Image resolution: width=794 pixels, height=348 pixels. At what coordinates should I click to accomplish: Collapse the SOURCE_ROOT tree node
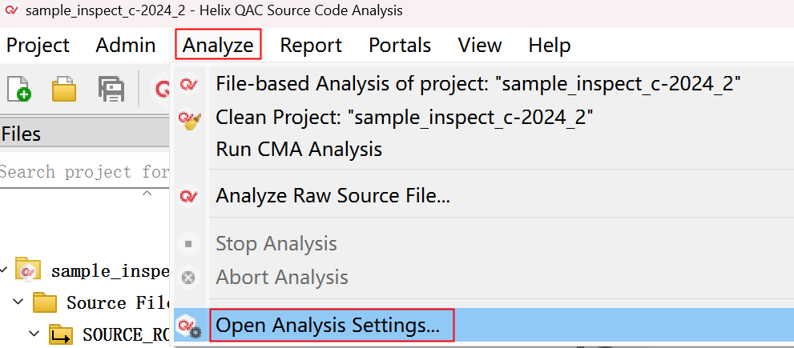pyautogui.click(x=34, y=334)
